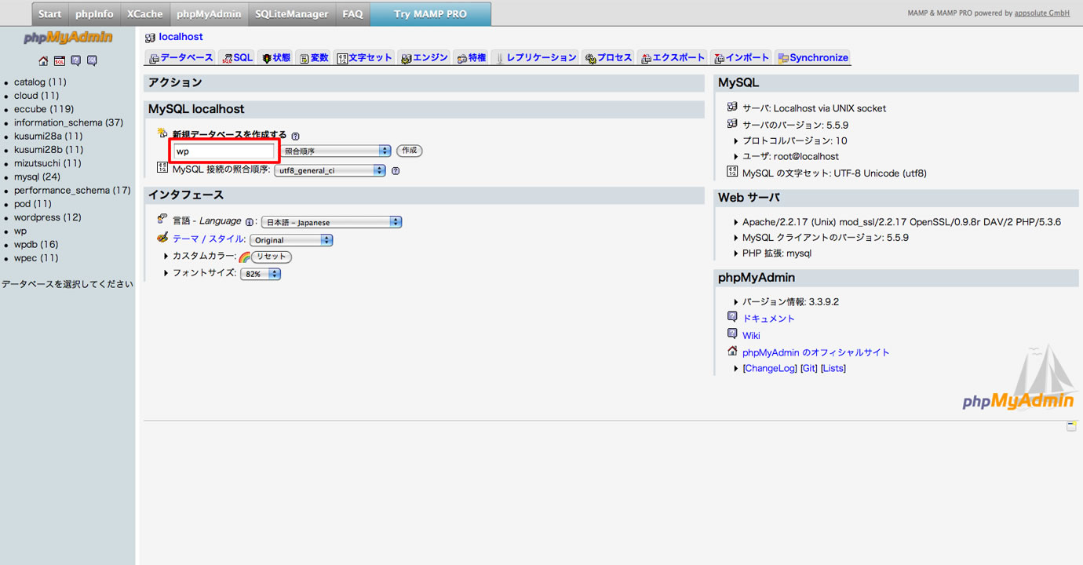Click the MySQL connection collation icon
Screen dimensions: 1083x565
tap(162, 168)
